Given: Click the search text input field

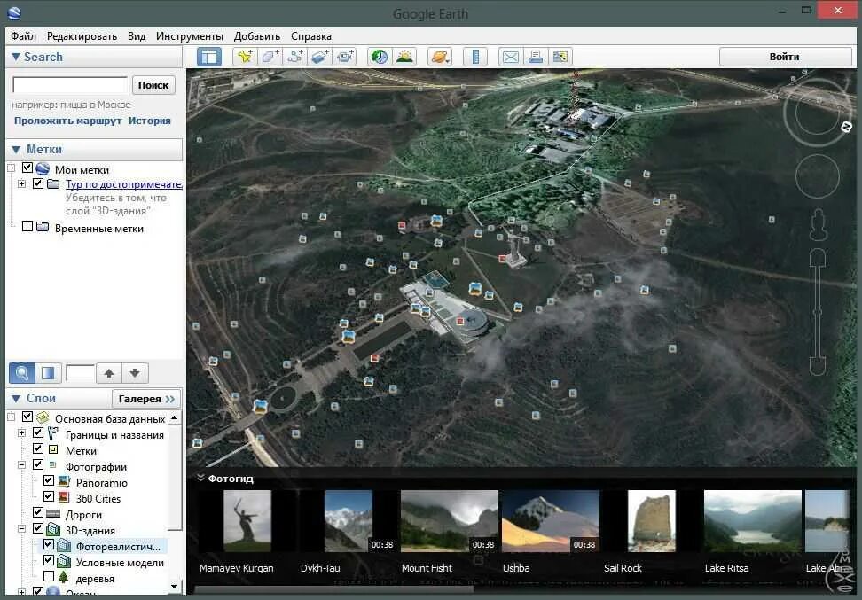Looking at the screenshot, I should (70, 85).
